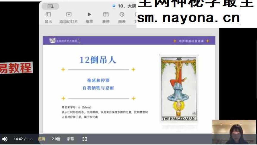The height and width of the screenshot is (145, 257).
Task: Select the 拖延和停滞 subtitle text
Action: (98, 80)
